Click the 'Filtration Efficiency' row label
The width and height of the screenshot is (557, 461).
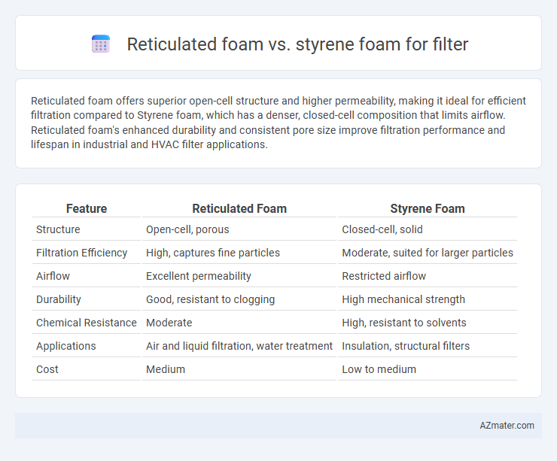point(82,253)
